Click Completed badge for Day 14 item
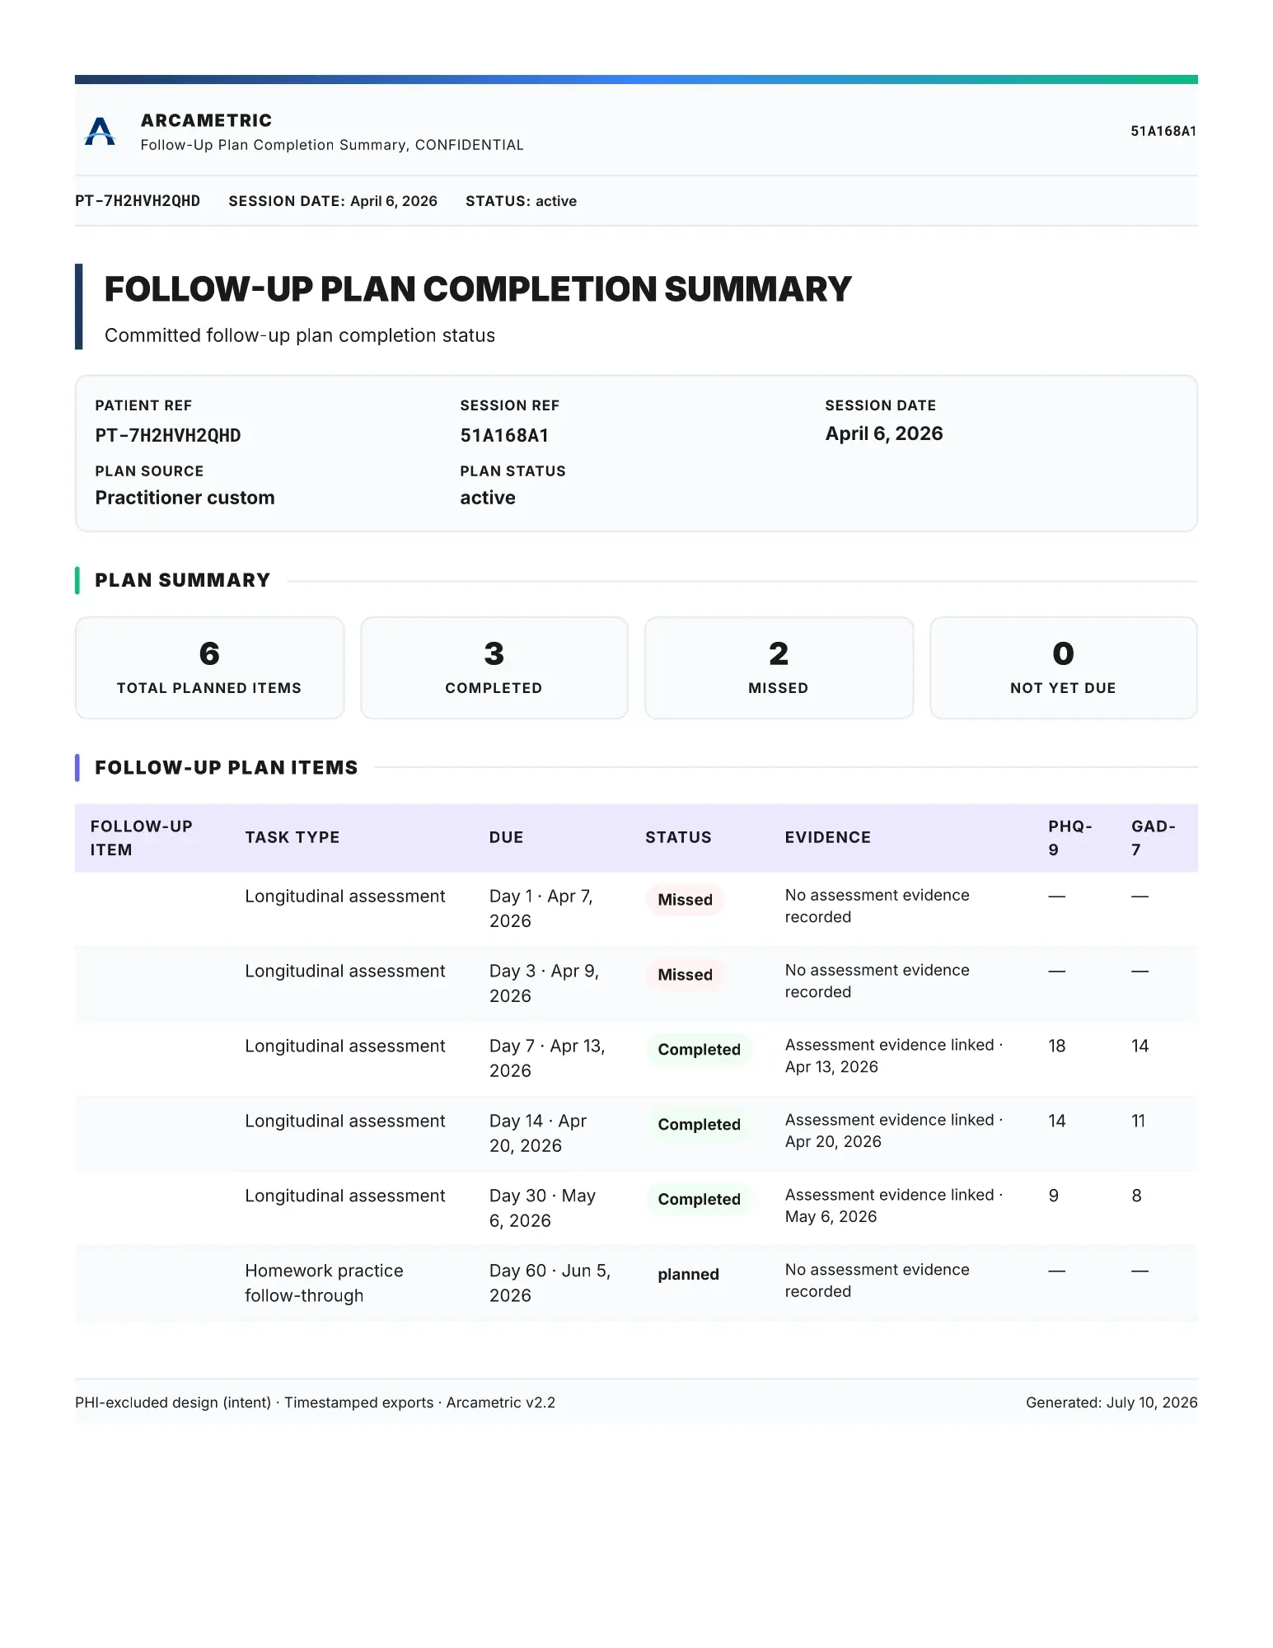Image resolution: width=1273 pixels, height=1648 pixels. (x=699, y=1125)
